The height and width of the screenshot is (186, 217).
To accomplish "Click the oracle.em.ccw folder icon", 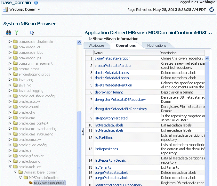I will point(15,139).
